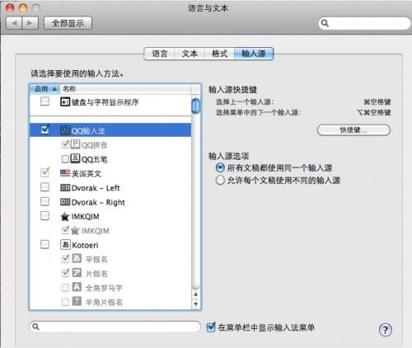Image resolution: width=412 pixels, height=348 pixels.
Task: Click the gray star IMKQIM sub-item icon
Action: click(75, 231)
